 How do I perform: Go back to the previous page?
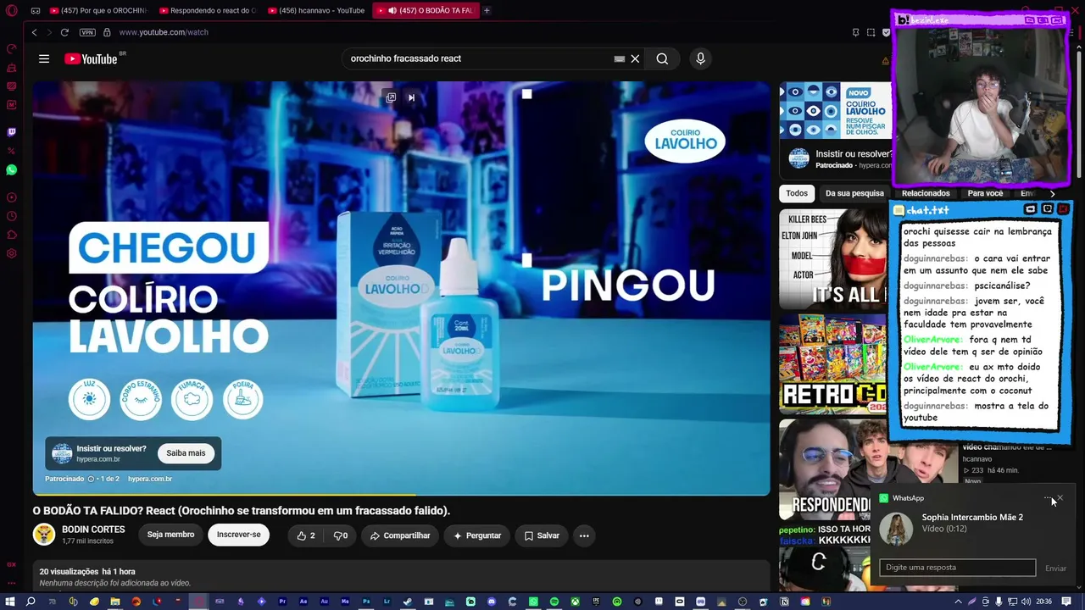(34, 32)
